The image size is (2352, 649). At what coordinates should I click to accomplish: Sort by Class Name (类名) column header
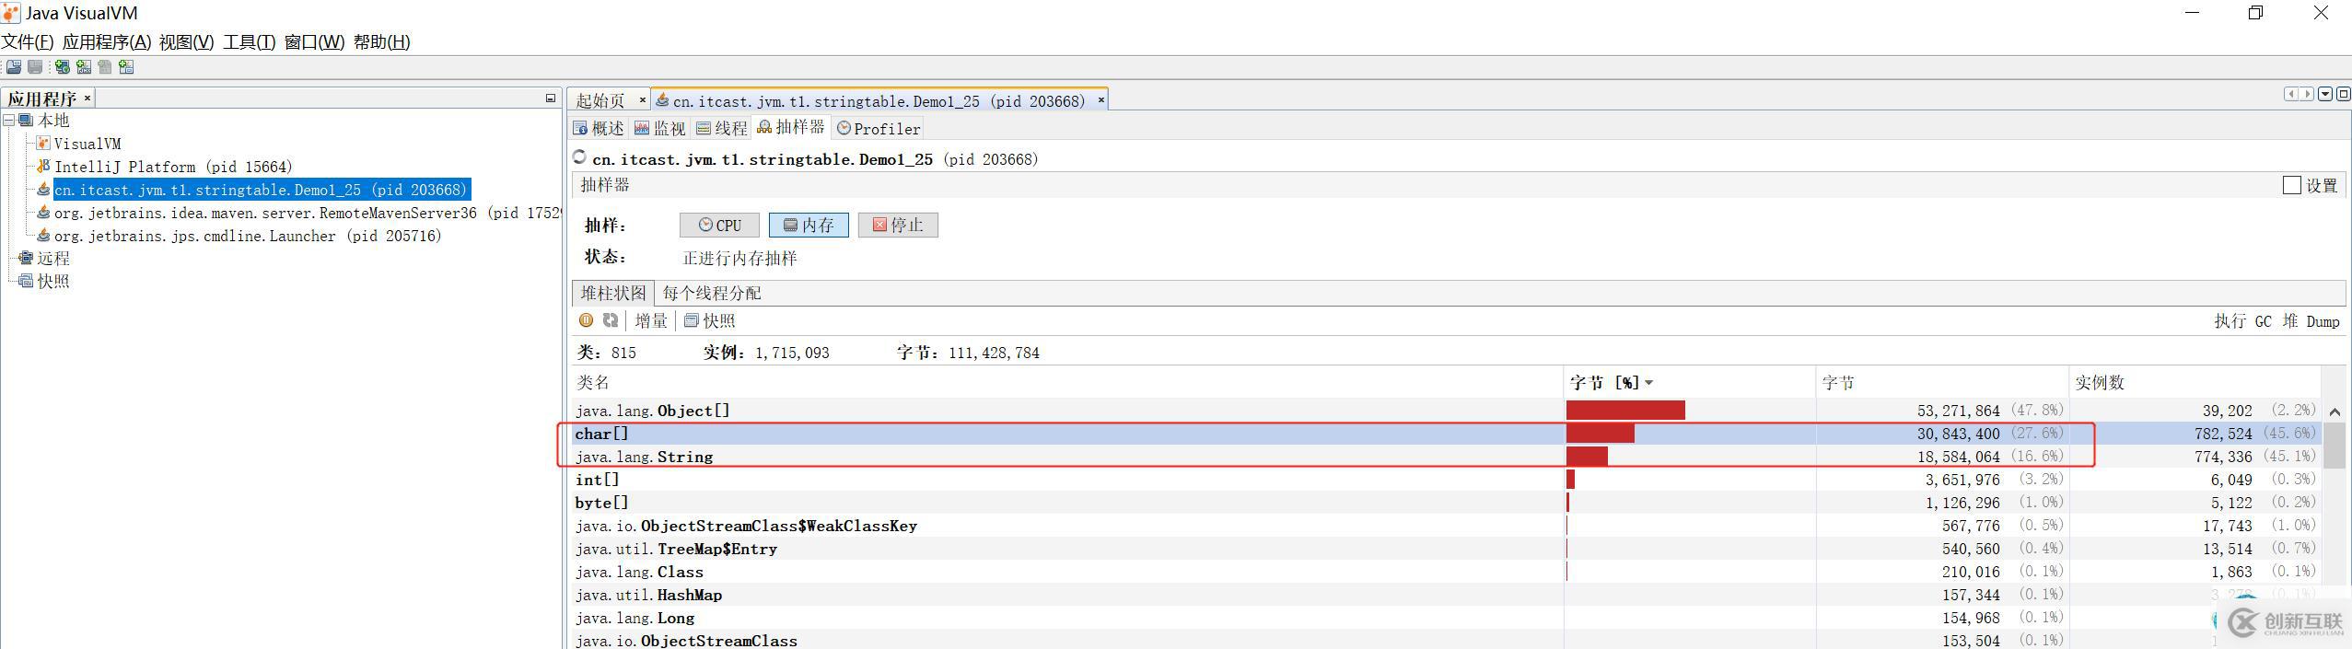coord(1067,382)
